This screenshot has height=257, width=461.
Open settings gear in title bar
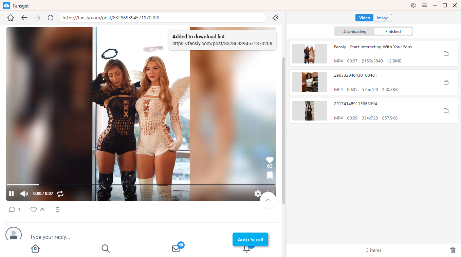(413, 5)
